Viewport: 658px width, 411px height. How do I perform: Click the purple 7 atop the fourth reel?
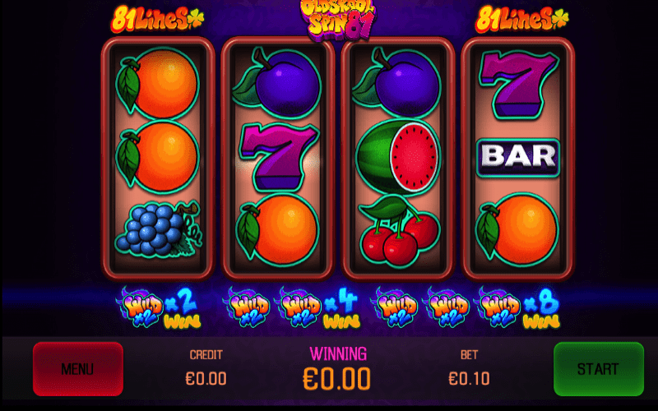point(519,85)
